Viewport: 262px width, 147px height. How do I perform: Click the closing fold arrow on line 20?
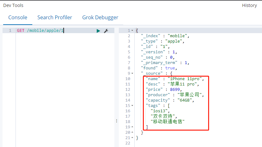pos(132,132)
